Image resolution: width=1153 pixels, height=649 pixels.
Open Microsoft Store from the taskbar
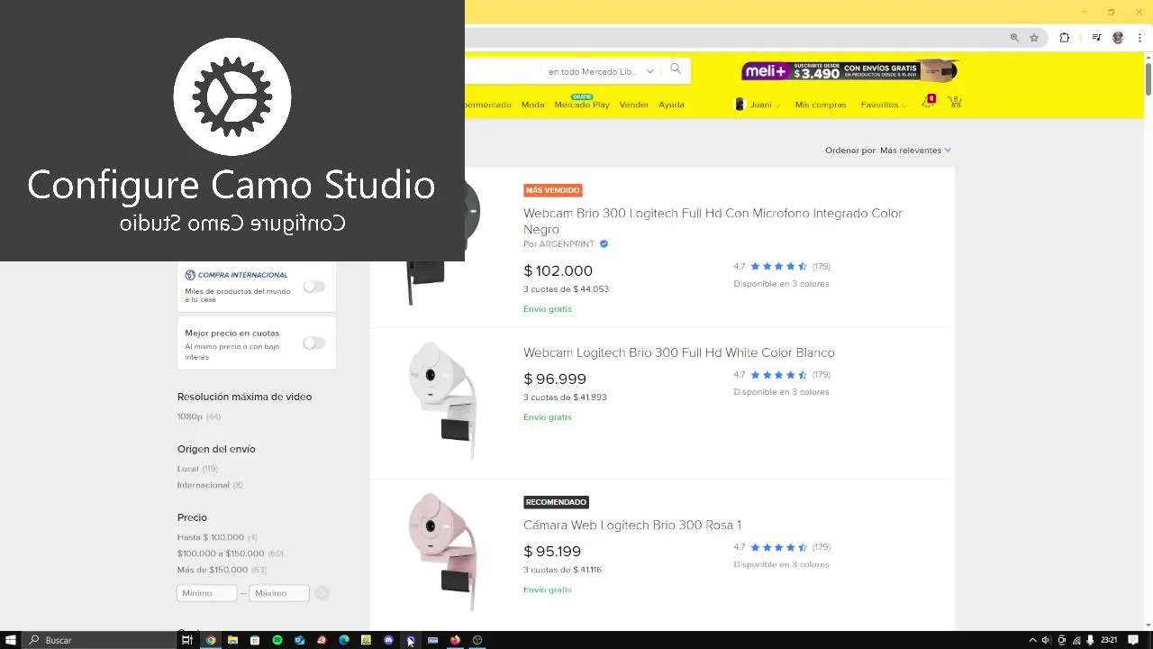click(255, 640)
